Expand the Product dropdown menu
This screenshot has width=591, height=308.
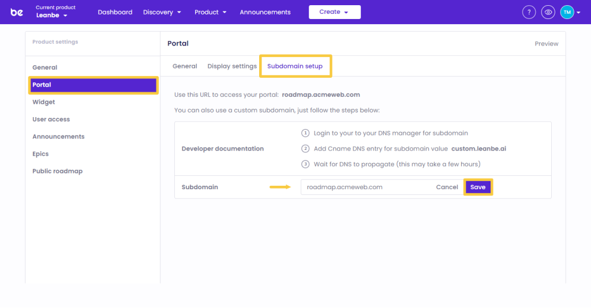pyautogui.click(x=210, y=12)
